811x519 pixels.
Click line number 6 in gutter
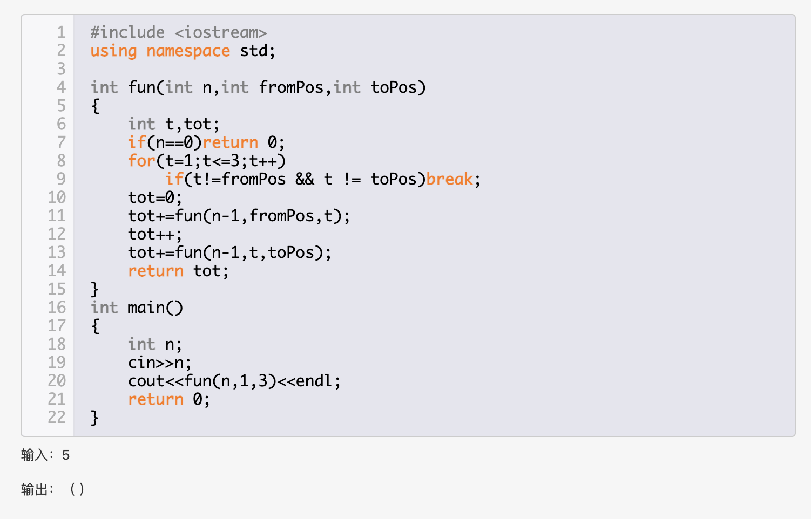tap(61, 124)
